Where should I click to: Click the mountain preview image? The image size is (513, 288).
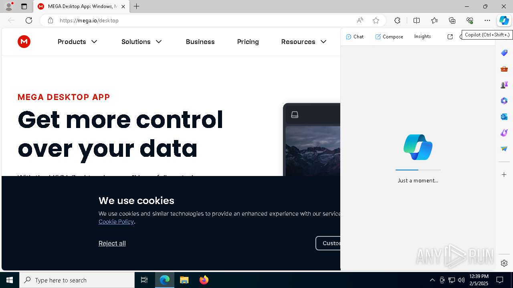[x=313, y=151]
